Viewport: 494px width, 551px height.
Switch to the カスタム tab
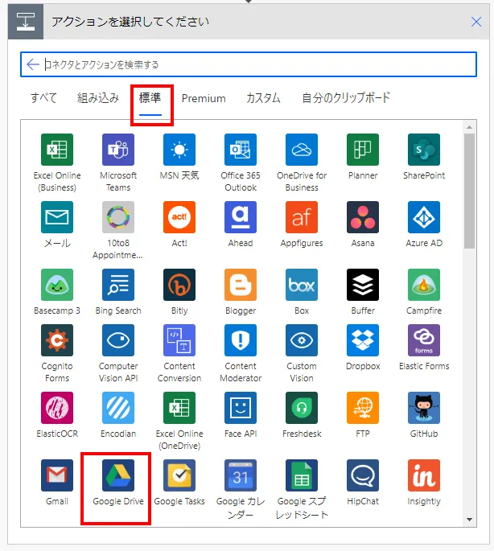click(x=263, y=98)
